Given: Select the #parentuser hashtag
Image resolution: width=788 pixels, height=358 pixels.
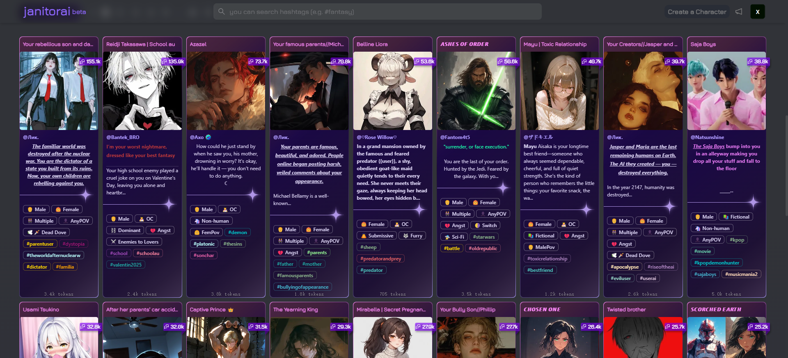Looking at the screenshot, I should pos(40,244).
